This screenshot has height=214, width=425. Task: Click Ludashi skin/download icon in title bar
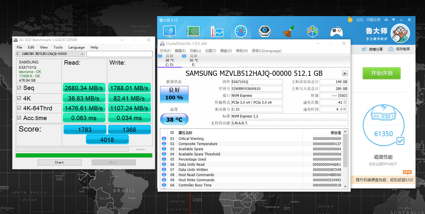[x=386, y=20]
